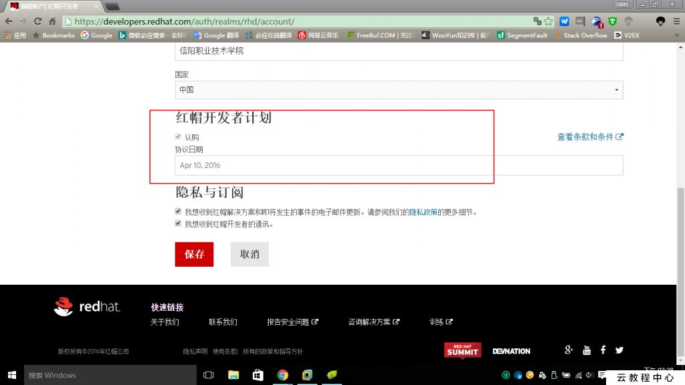This screenshot has height=385, width=685.
Task: Open the YouTube social icon
Action: 587,350
